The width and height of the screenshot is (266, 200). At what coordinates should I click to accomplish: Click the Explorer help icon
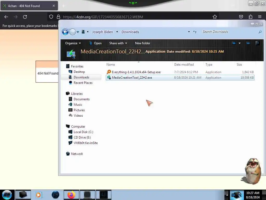[257, 43]
